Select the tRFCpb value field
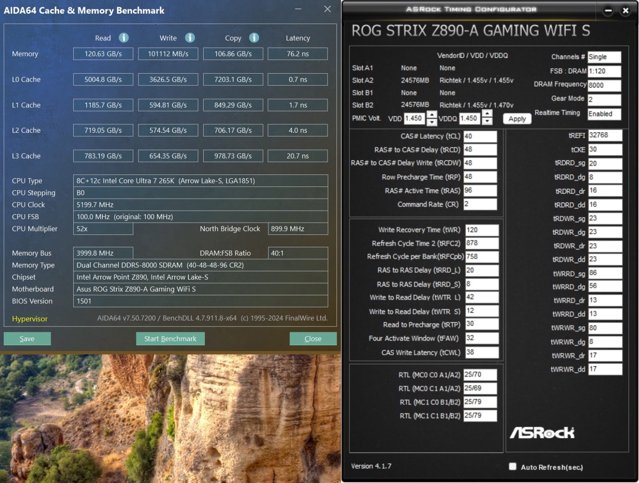The image size is (639, 483). (x=482, y=257)
